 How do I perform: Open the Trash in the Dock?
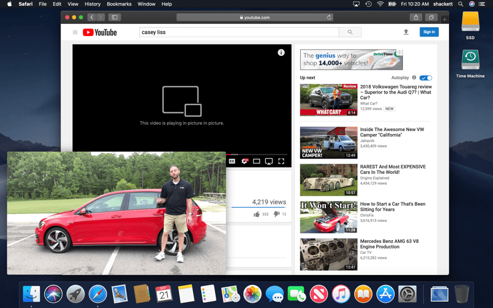[462, 294]
